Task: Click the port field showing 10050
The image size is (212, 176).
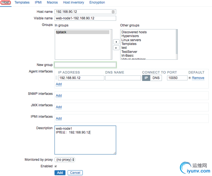Action: click(x=177, y=78)
